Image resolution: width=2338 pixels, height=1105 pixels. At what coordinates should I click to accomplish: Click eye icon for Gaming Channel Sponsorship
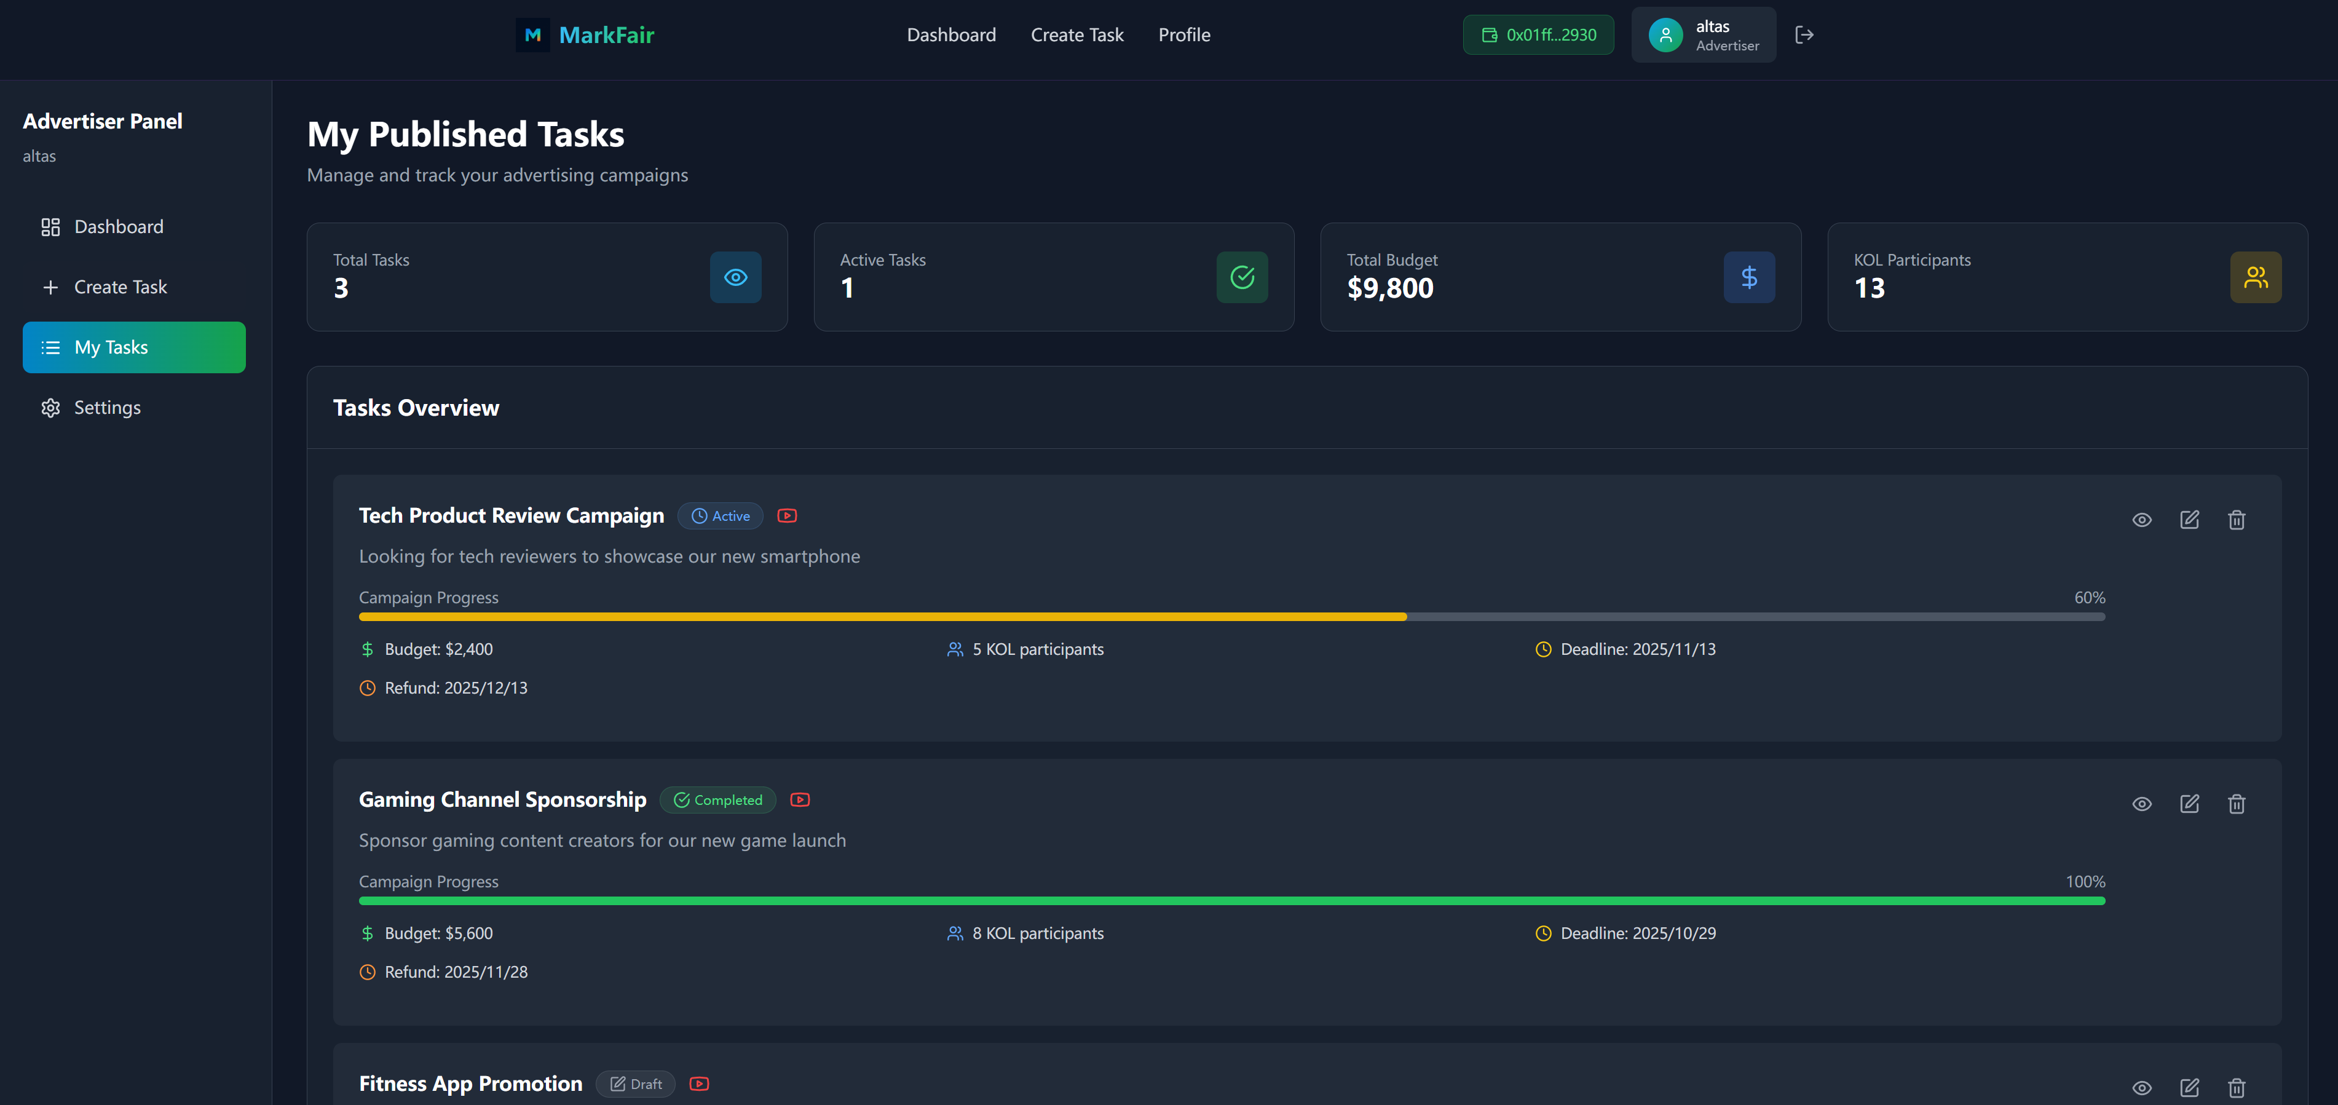click(2142, 804)
